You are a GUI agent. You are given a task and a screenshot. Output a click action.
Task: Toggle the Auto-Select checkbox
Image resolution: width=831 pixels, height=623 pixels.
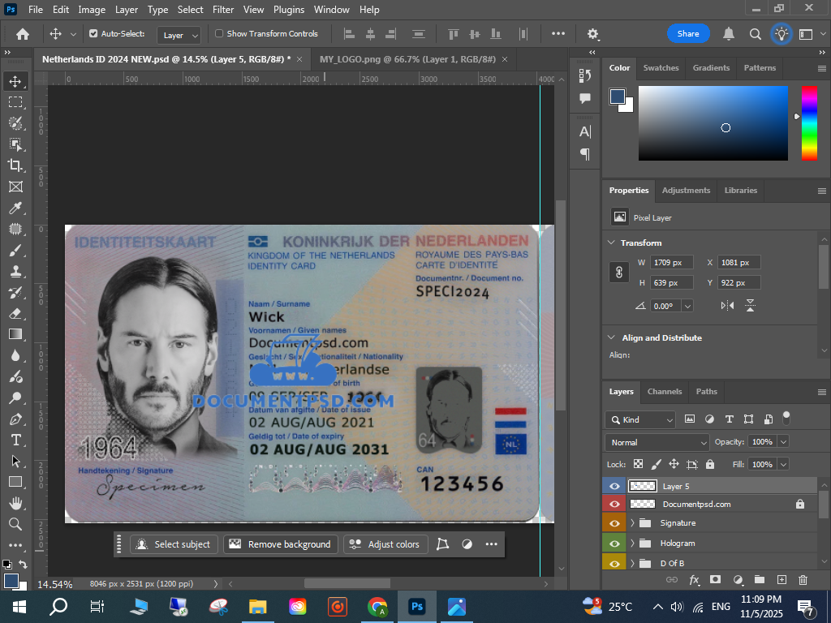point(93,34)
